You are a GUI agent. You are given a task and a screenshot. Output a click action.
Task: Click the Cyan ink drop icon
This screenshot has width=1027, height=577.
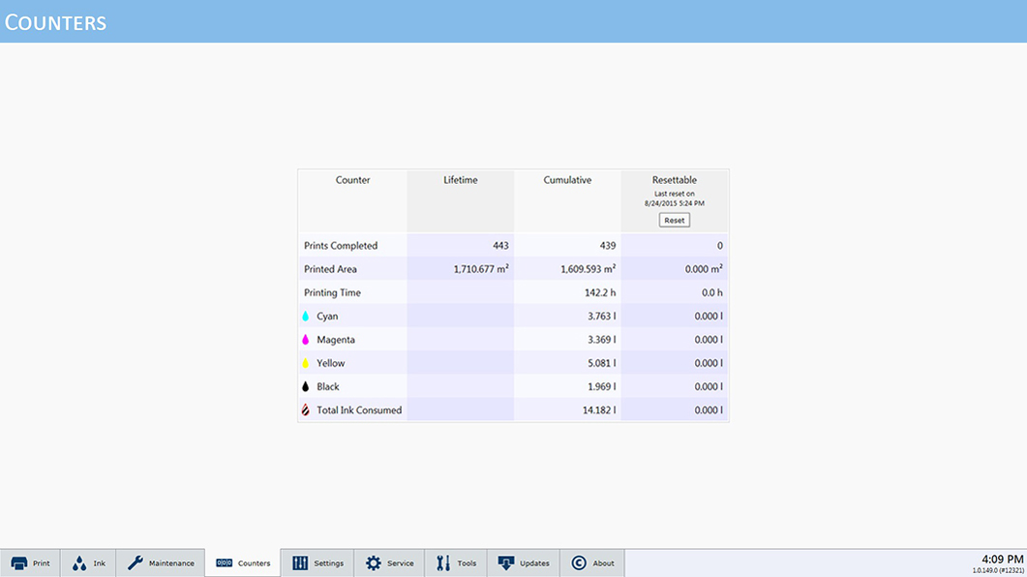(306, 317)
